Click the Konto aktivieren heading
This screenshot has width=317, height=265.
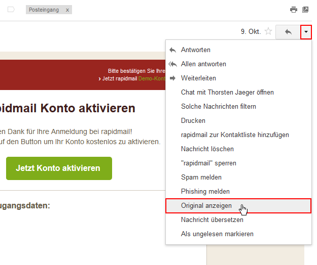pyautogui.click(x=67, y=108)
